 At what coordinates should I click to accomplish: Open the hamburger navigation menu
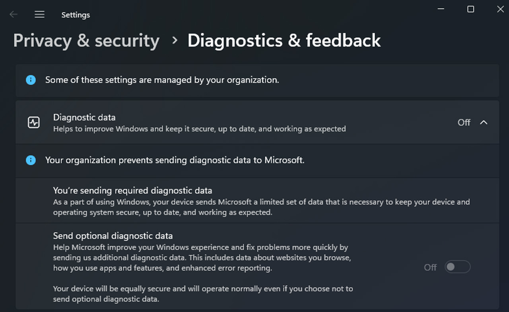click(x=39, y=15)
